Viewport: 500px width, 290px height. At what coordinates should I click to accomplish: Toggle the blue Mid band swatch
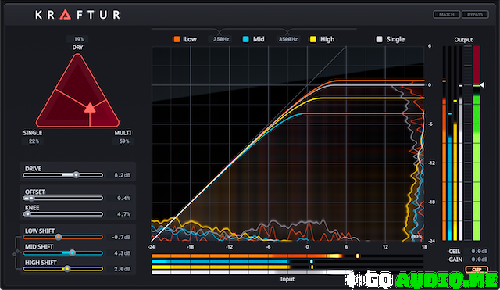pos(246,39)
